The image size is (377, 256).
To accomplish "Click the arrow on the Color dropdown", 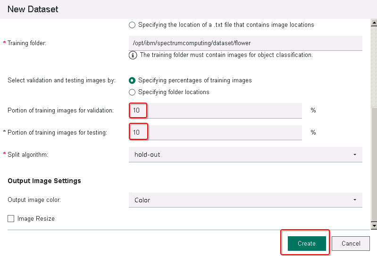I will 355,200.
